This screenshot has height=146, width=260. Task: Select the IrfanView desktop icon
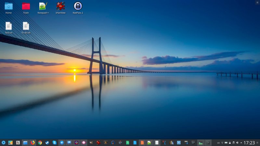coord(60,6)
